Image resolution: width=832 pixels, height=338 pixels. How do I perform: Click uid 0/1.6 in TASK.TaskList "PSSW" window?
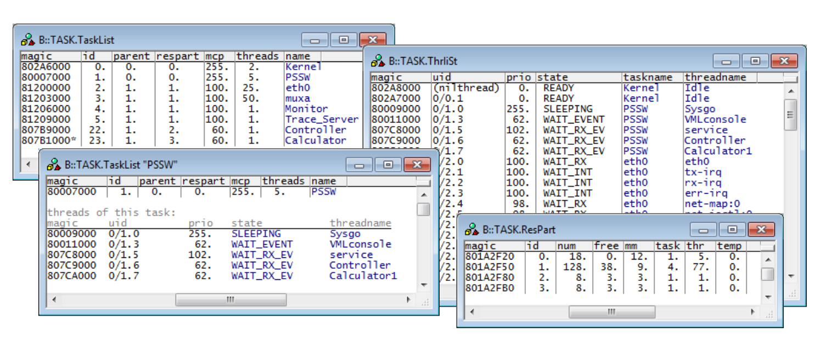click(123, 265)
